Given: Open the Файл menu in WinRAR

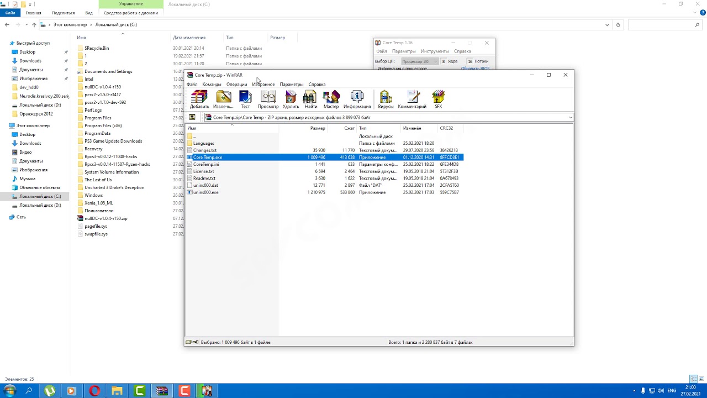Looking at the screenshot, I should pyautogui.click(x=192, y=85).
